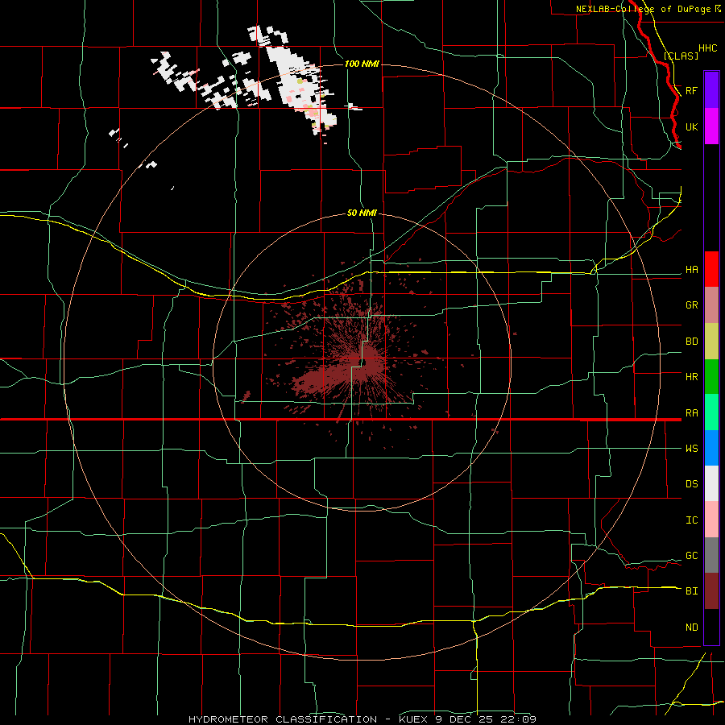Click the GC gray color swatch
Viewport: 725px width, 725px height.
point(711,555)
